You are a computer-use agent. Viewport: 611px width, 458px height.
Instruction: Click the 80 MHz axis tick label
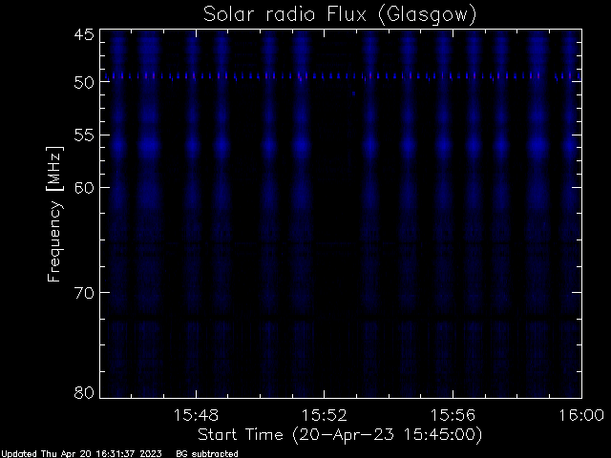pyautogui.click(x=84, y=392)
